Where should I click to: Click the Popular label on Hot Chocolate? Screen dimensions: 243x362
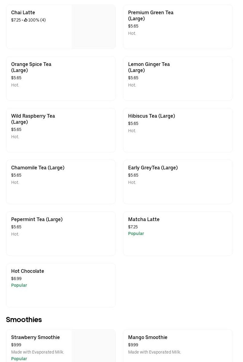coord(19,285)
